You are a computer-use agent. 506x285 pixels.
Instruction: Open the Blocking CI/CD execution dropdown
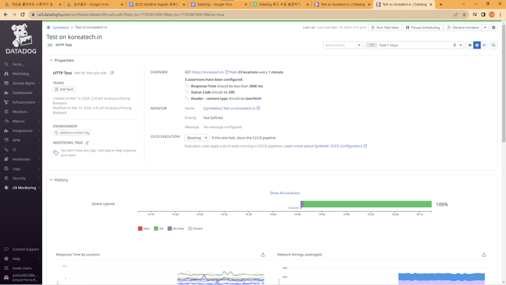197,138
